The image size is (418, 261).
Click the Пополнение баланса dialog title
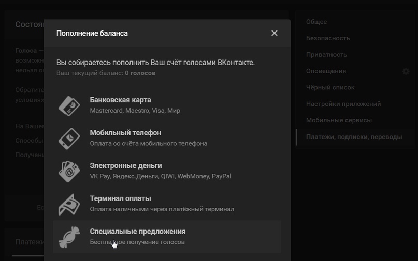pyautogui.click(x=92, y=33)
